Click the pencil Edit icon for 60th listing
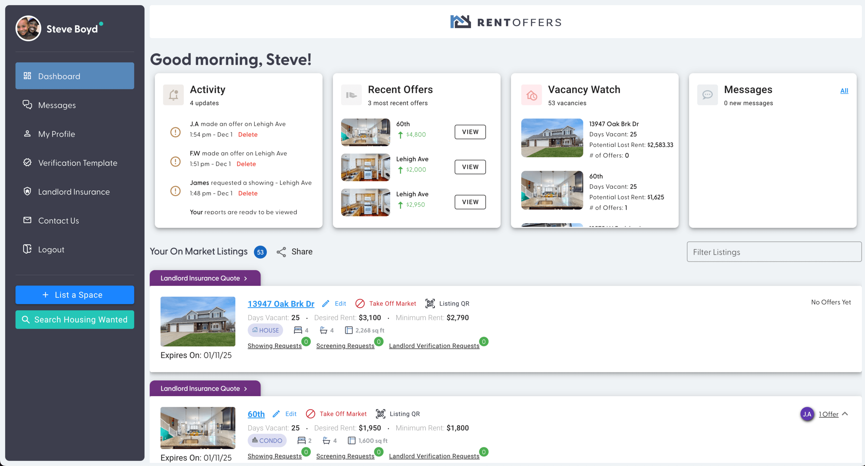This screenshot has width=865, height=466. point(276,414)
